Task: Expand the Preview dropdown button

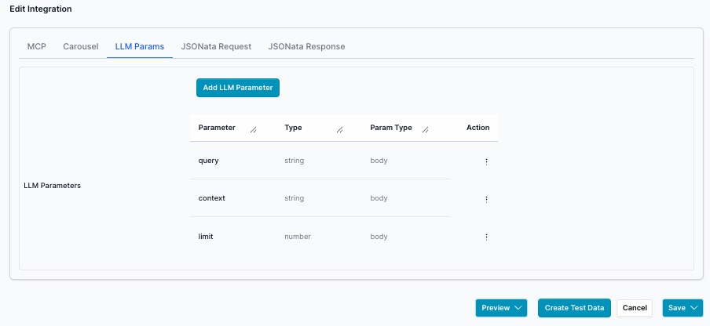Action: 501,308
